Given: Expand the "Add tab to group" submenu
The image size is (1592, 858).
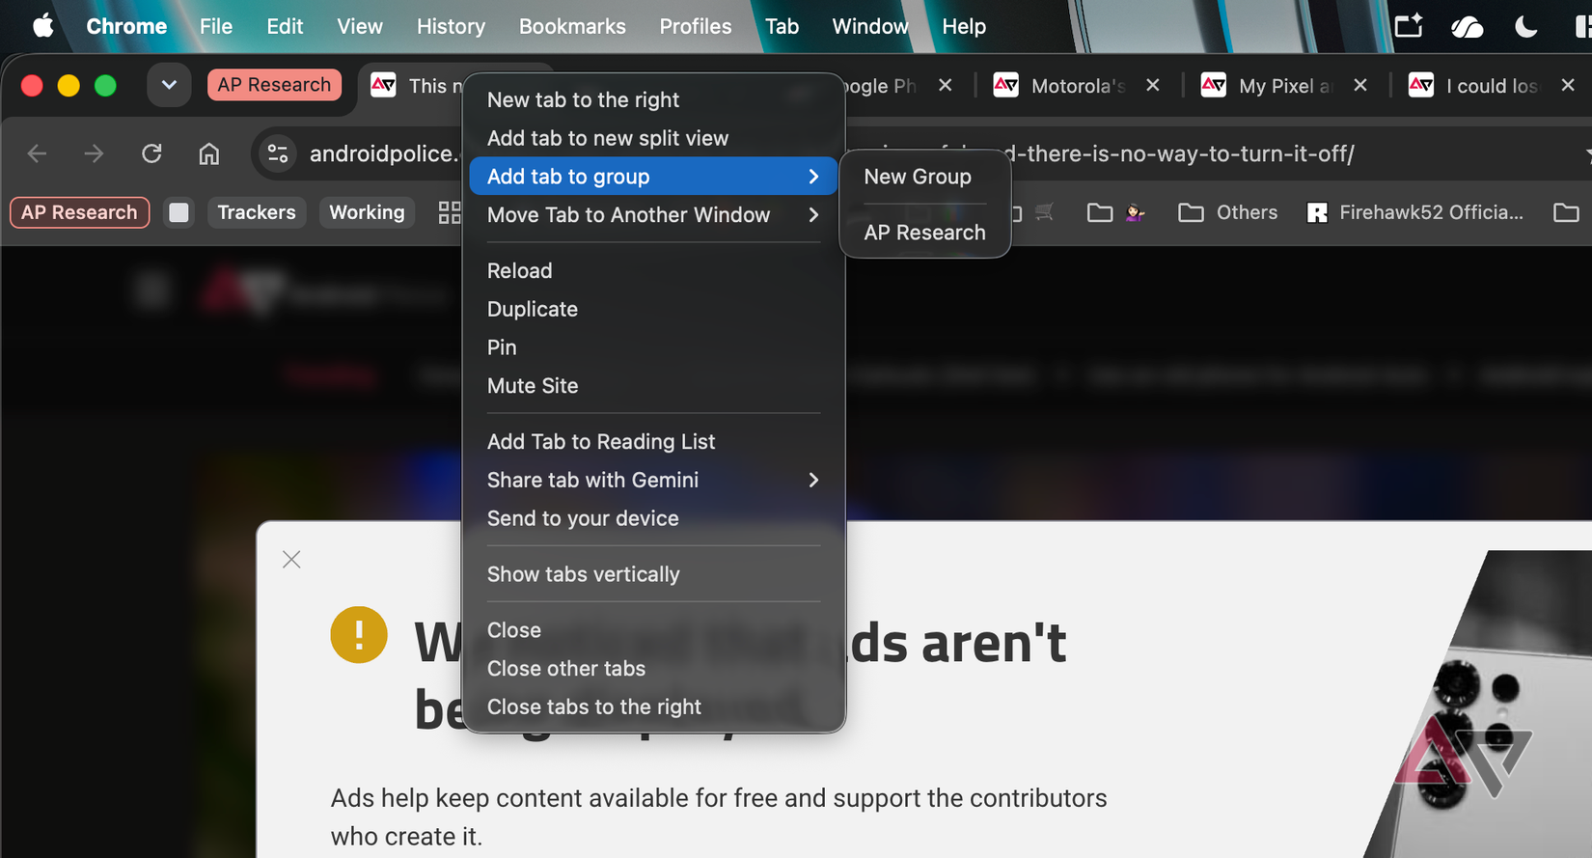Looking at the screenshot, I should 653,177.
